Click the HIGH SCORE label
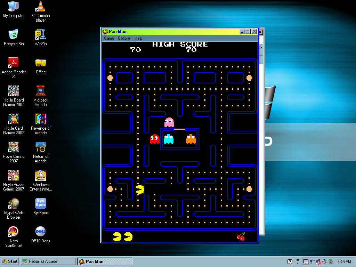The image size is (356, 267). click(180, 44)
